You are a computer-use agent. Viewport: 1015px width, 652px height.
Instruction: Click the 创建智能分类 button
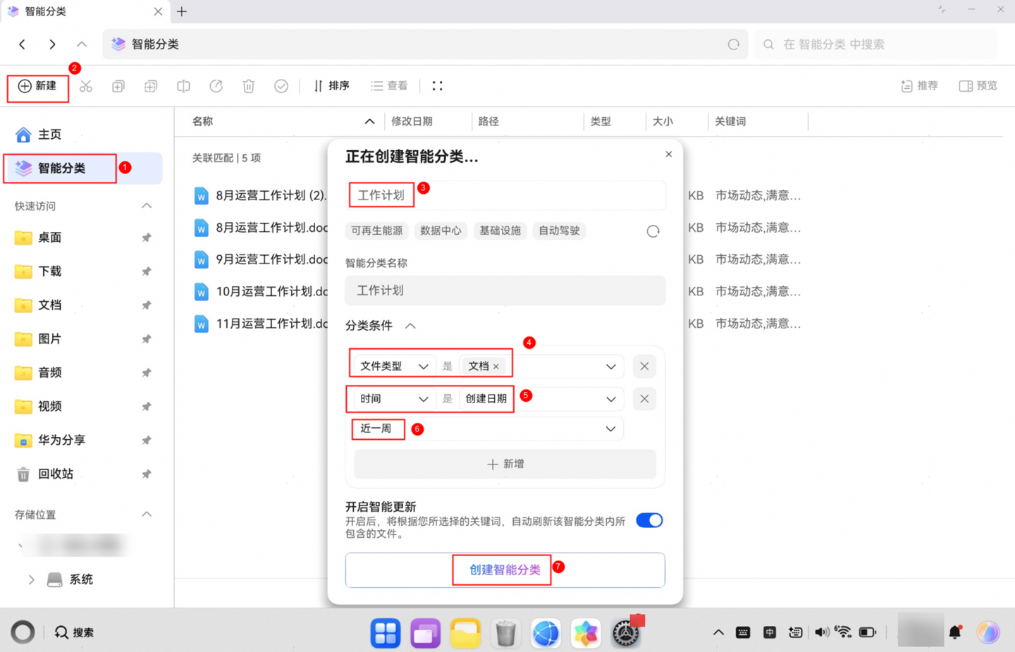502,570
